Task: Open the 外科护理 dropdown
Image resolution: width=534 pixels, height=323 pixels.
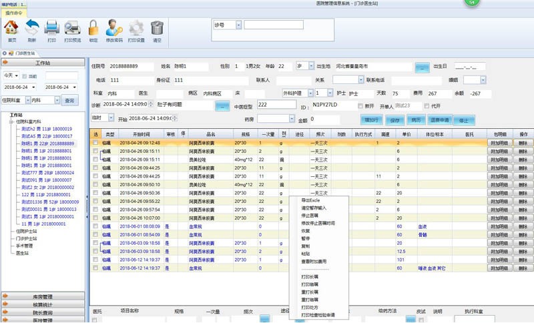Action: click(x=310, y=93)
